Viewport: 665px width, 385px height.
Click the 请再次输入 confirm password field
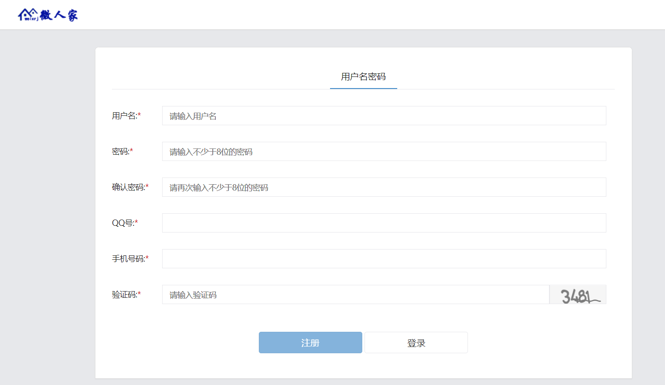pos(384,187)
